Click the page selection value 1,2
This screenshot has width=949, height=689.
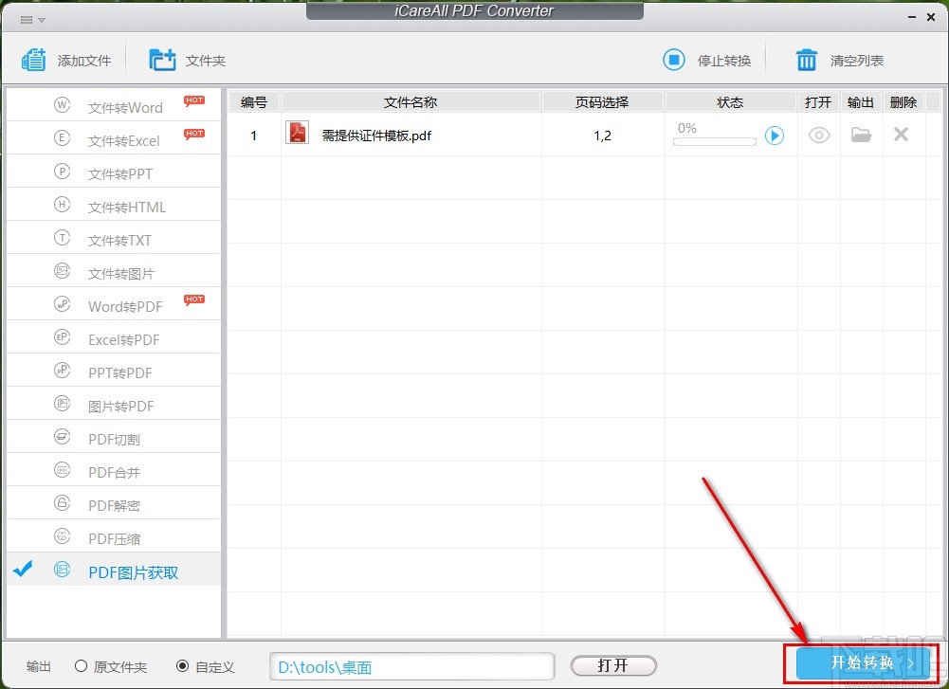tap(602, 136)
